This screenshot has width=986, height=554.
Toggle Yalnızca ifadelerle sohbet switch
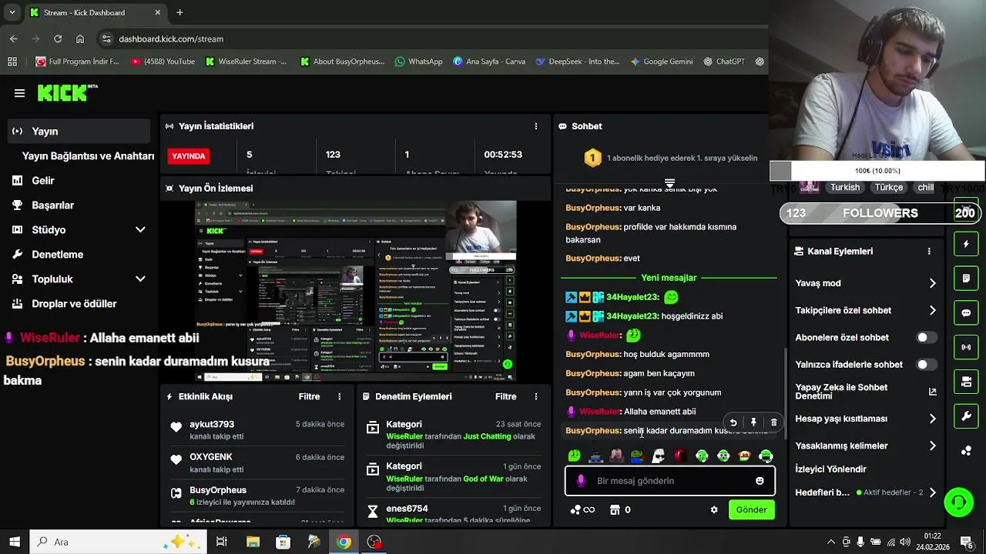[926, 365]
